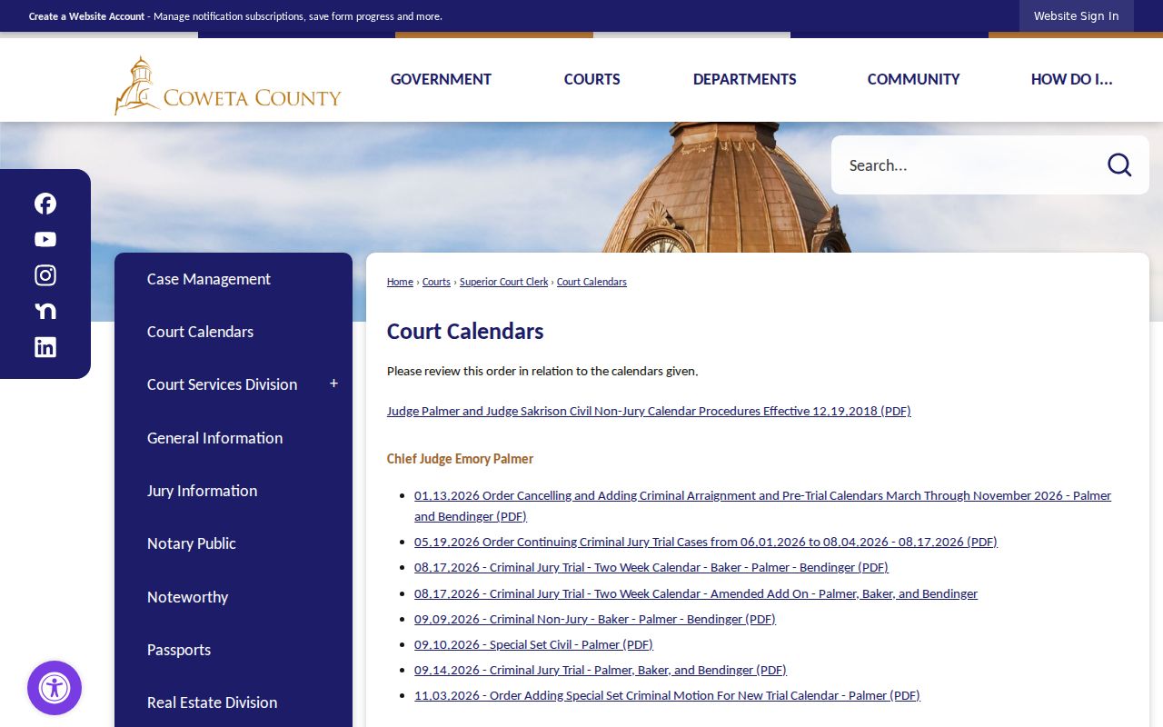Open Passports in the sidebar

click(179, 650)
